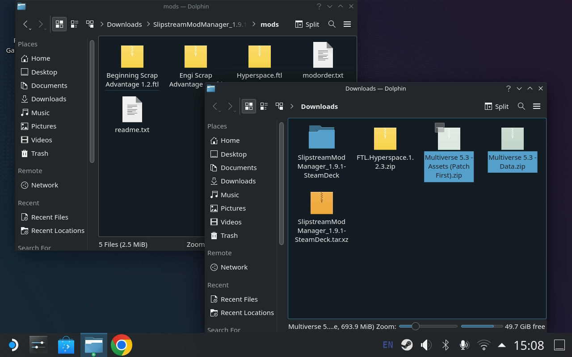Viewport: 572px width, 357px height.
Task: Click SlipstreamModManager breadcrumb in mods window
Action: tap(200, 24)
